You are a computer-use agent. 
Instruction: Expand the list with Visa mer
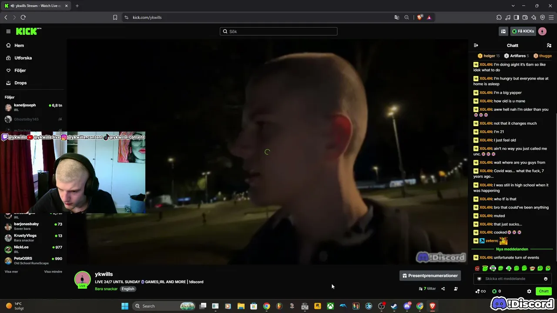11,272
